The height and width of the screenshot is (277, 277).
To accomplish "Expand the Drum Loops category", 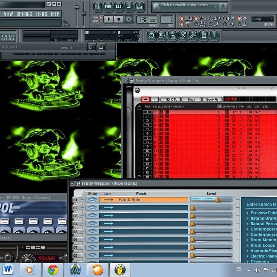I will (x=262, y=245).
